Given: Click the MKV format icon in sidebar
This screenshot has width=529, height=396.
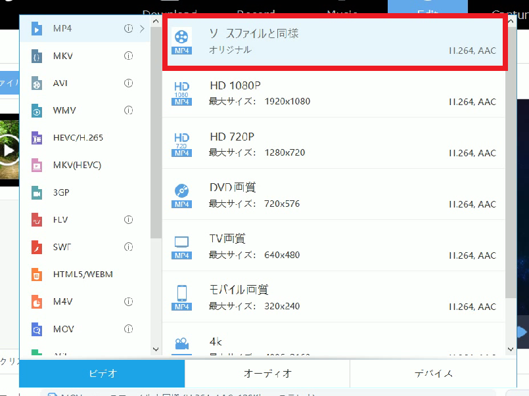Looking at the screenshot, I should [37, 56].
